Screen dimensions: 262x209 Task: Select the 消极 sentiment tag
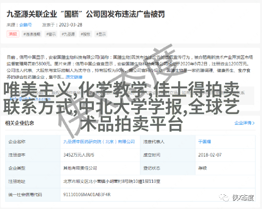click(13, 34)
